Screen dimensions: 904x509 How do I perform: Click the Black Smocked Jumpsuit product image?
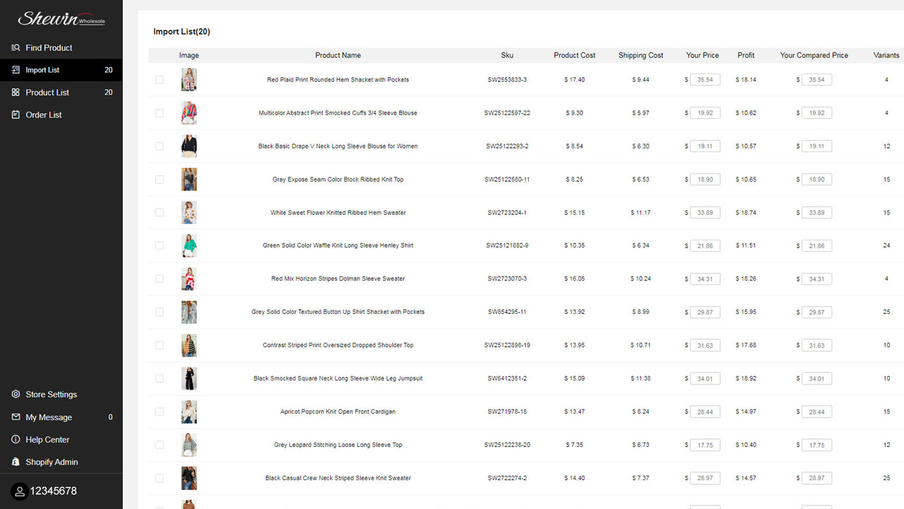click(189, 378)
